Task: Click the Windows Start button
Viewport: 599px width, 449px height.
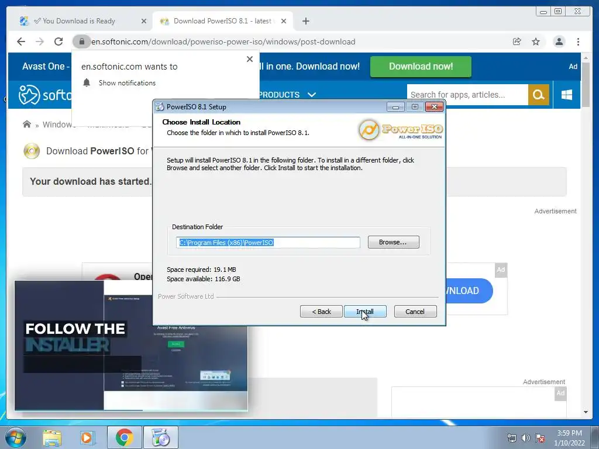Action: click(16, 437)
